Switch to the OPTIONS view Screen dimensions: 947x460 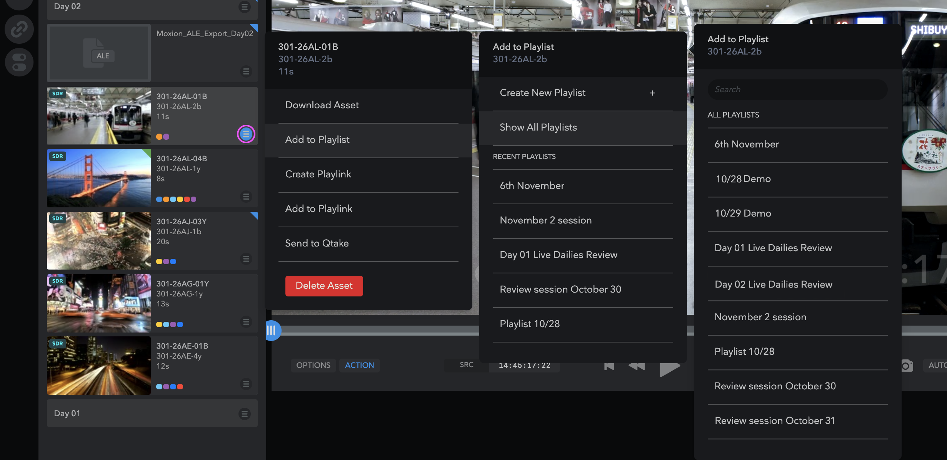point(313,365)
